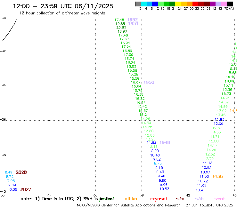Click the wave height value '16.74'
The image size is (237, 208).
(x=129, y=59)
